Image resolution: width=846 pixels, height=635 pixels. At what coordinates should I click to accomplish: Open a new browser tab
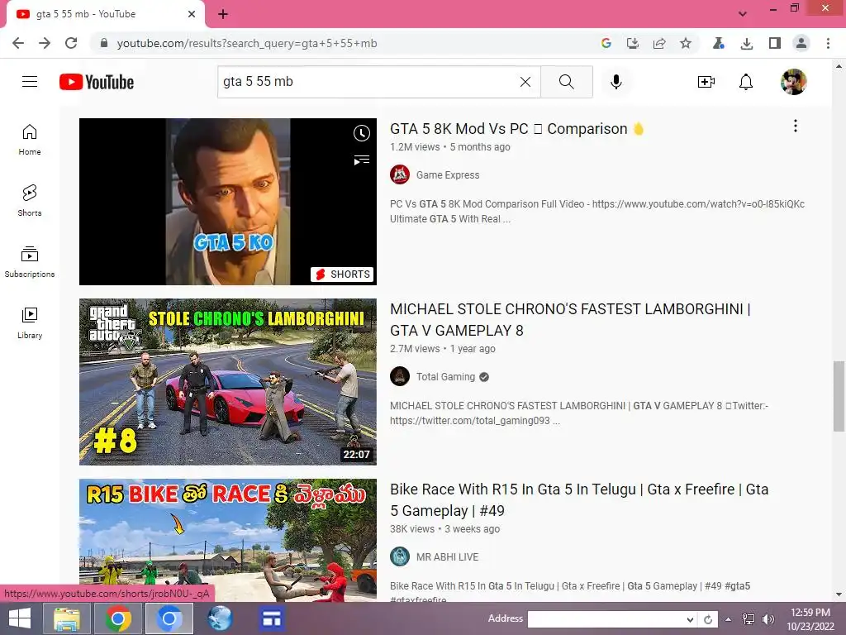coord(223,14)
